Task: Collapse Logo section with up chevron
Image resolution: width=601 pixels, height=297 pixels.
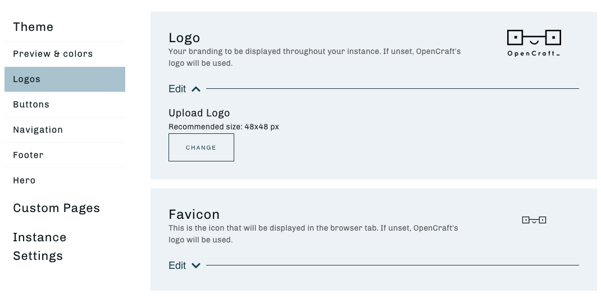Action: pos(196,89)
